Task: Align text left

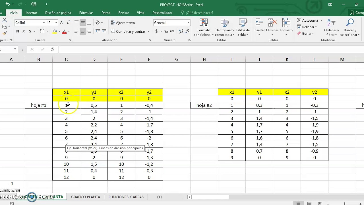Action: pyautogui.click(x=76, y=31)
